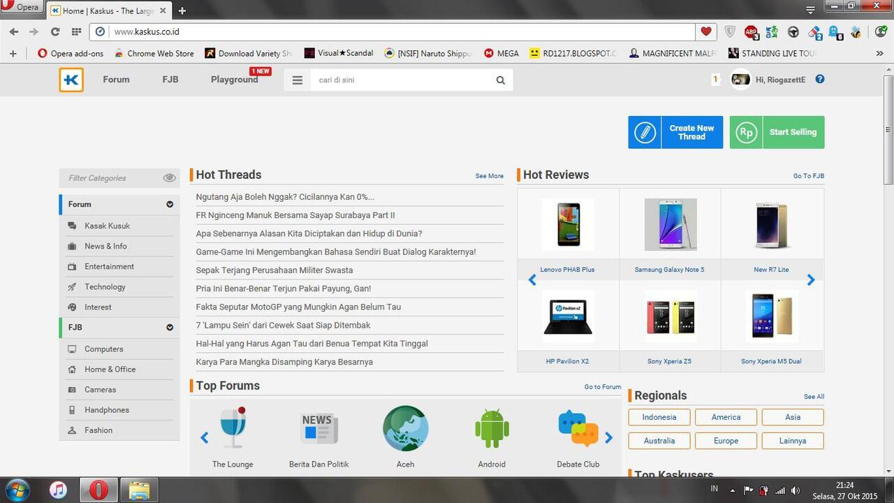Open the hamburger menu beside search box
Image resolution: width=894 pixels, height=503 pixels.
(x=298, y=80)
